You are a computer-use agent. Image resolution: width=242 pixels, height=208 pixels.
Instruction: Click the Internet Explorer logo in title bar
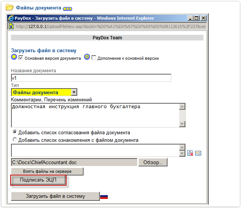[11, 18]
